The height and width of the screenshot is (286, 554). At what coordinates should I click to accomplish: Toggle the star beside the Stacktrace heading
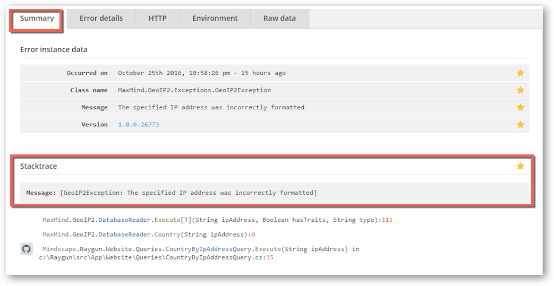pyautogui.click(x=520, y=166)
